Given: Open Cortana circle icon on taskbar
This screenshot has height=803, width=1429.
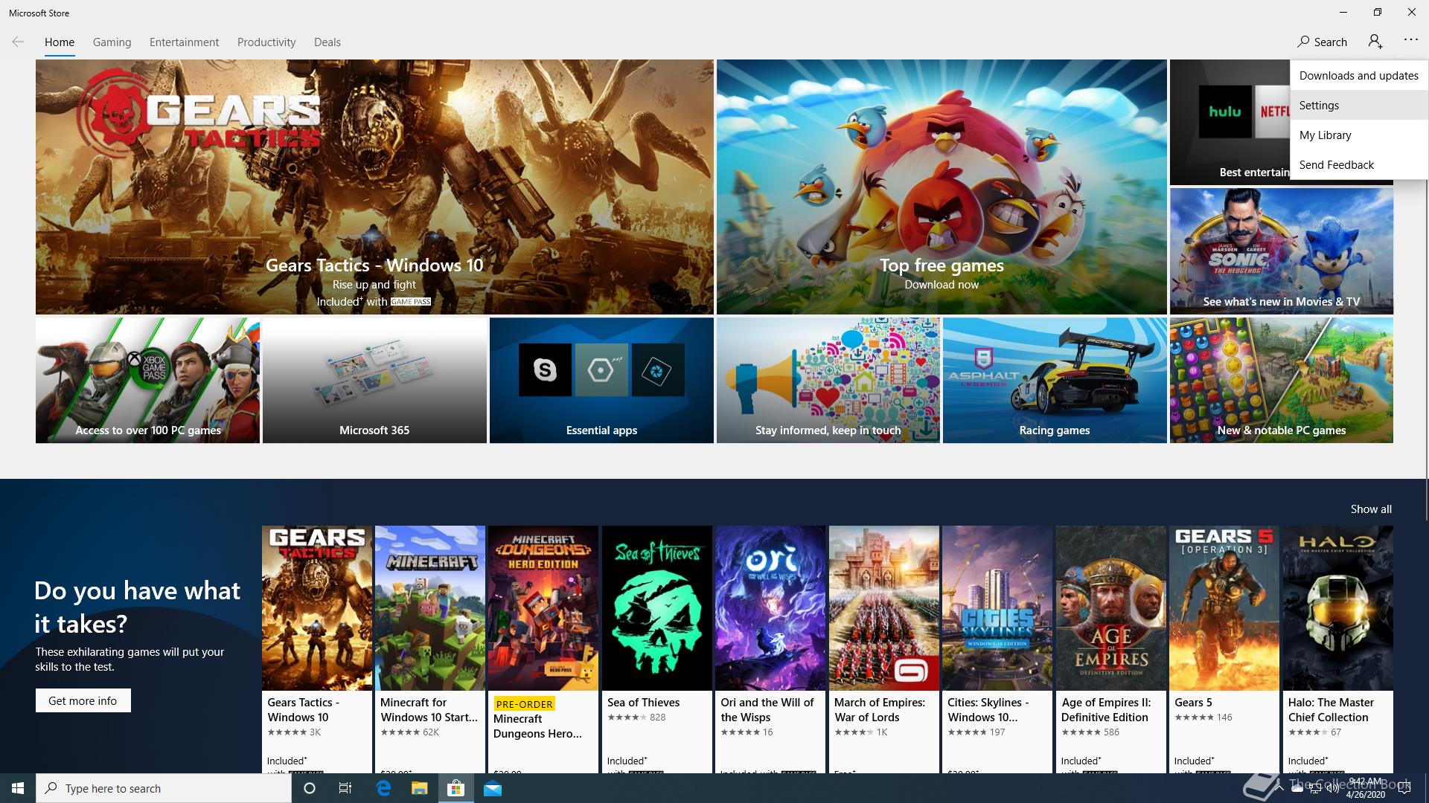Looking at the screenshot, I should tap(310, 788).
